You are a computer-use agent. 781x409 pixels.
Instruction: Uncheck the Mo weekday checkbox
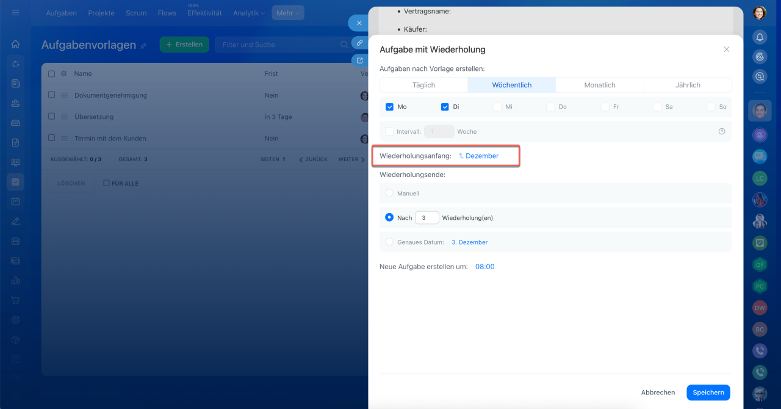click(x=390, y=107)
